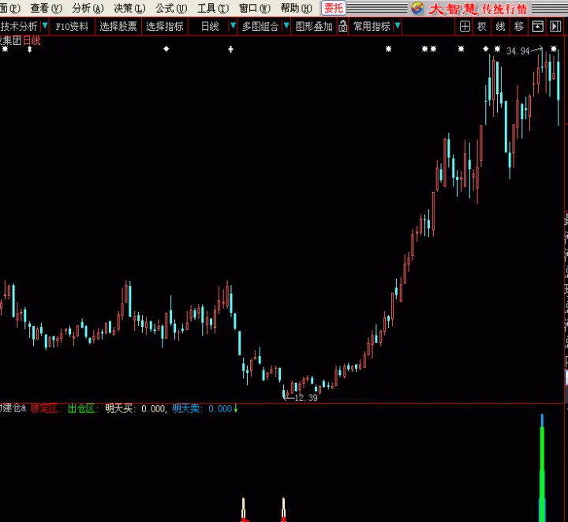The width and height of the screenshot is (568, 522).
Task: Click the 权 adjustment icon
Action: coord(482,27)
